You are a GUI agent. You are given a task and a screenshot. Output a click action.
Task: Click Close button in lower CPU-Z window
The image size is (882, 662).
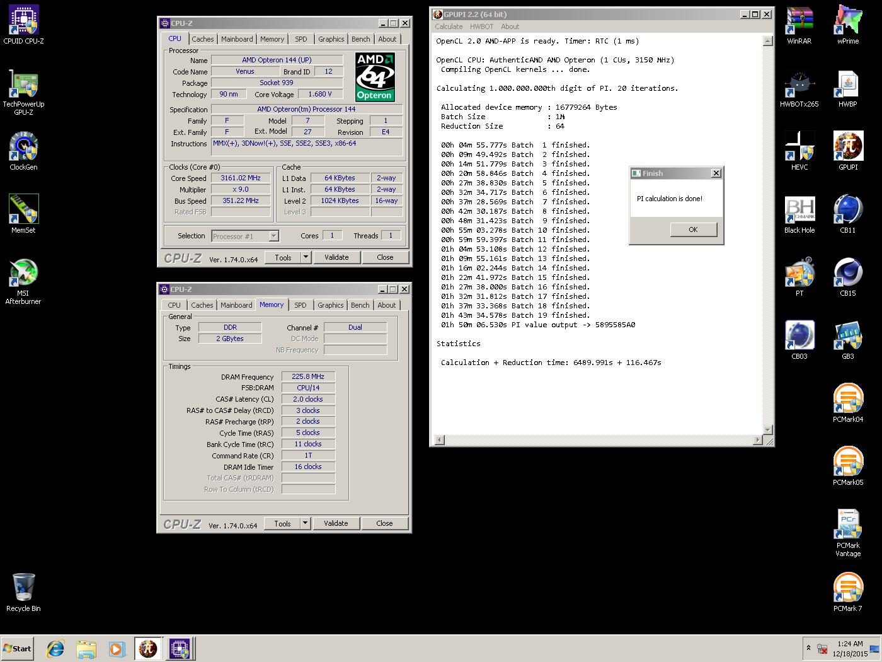pyautogui.click(x=384, y=523)
